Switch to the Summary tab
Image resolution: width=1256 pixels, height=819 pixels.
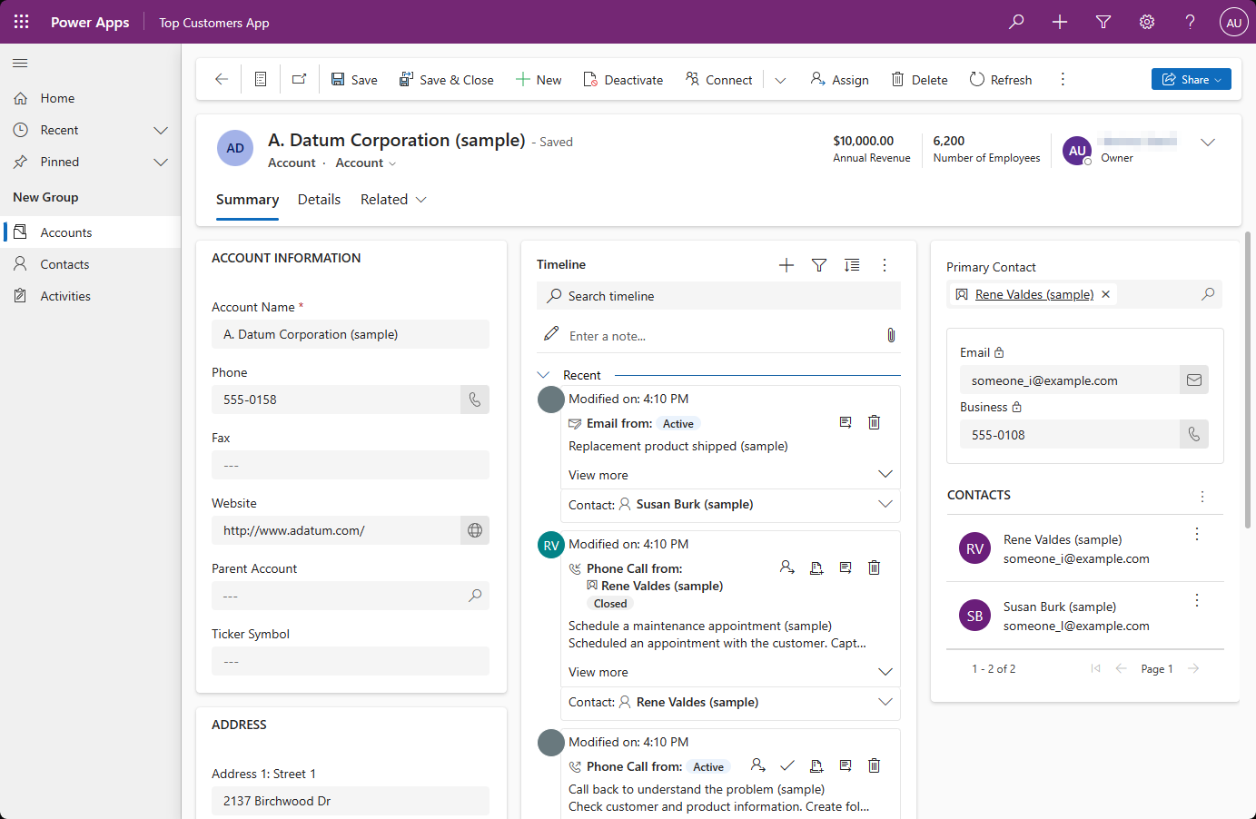pos(247,200)
